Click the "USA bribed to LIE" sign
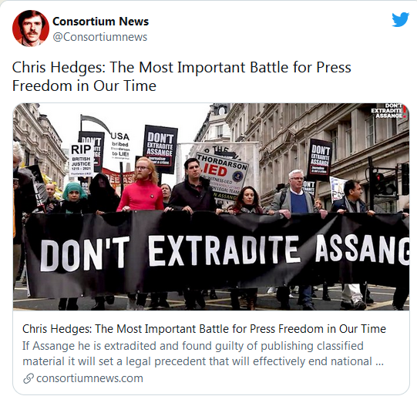 [120, 146]
